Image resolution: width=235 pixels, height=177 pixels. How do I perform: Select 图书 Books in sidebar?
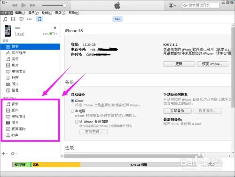coord(30,123)
